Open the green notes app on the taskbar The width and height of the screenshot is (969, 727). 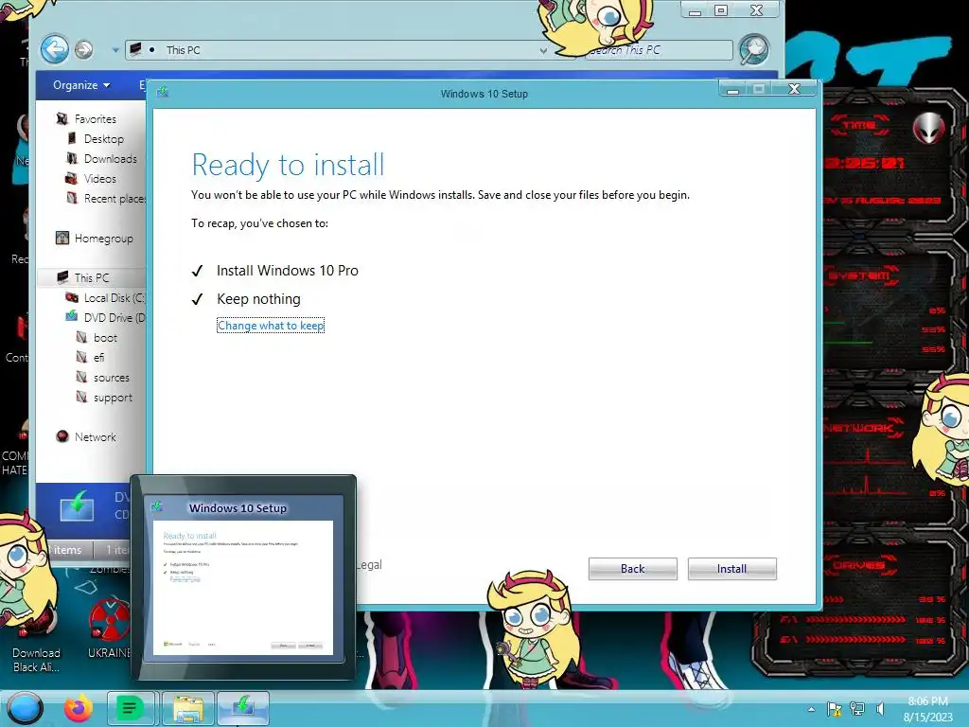coord(130,708)
